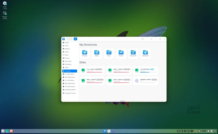Go forward with the right arrow button
The height and width of the screenshot is (134, 218).
click(71, 39)
